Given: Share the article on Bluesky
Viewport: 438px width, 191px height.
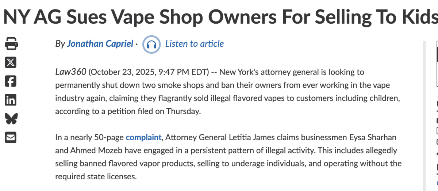Looking at the screenshot, I should [11, 119].
